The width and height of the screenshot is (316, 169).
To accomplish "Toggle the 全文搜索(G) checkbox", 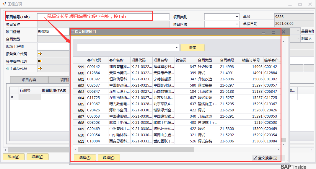I will click(x=255, y=158).
